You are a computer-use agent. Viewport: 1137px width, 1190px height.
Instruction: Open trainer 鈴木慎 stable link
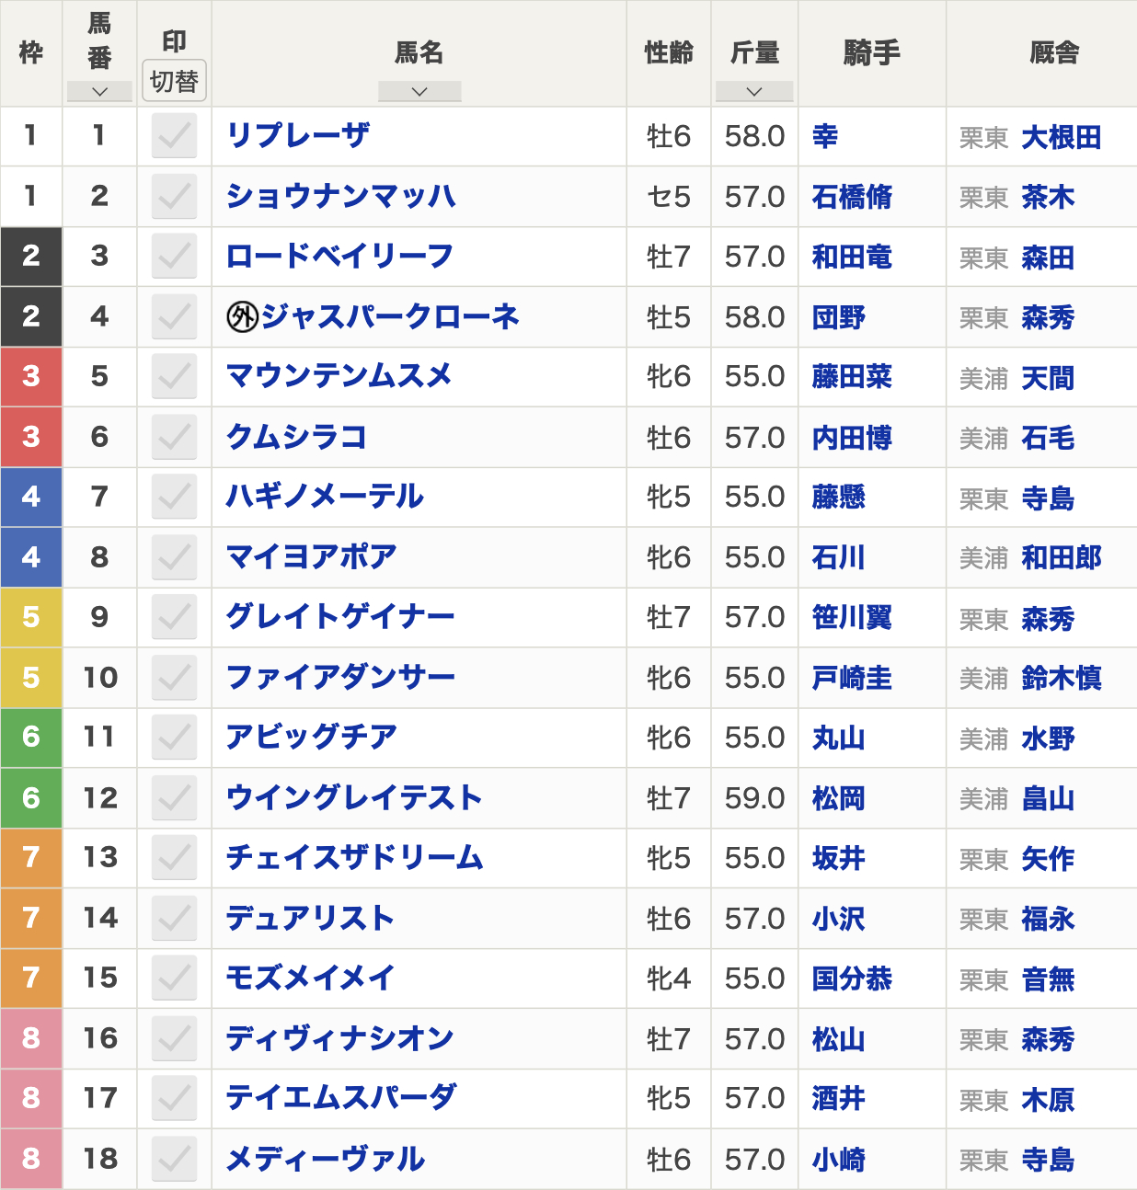click(x=1062, y=679)
